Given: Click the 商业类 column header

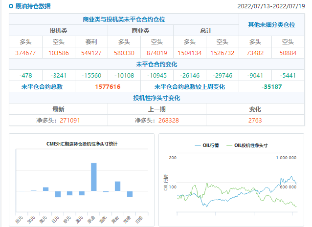Looking at the screenshot, I should pos(140,31).
